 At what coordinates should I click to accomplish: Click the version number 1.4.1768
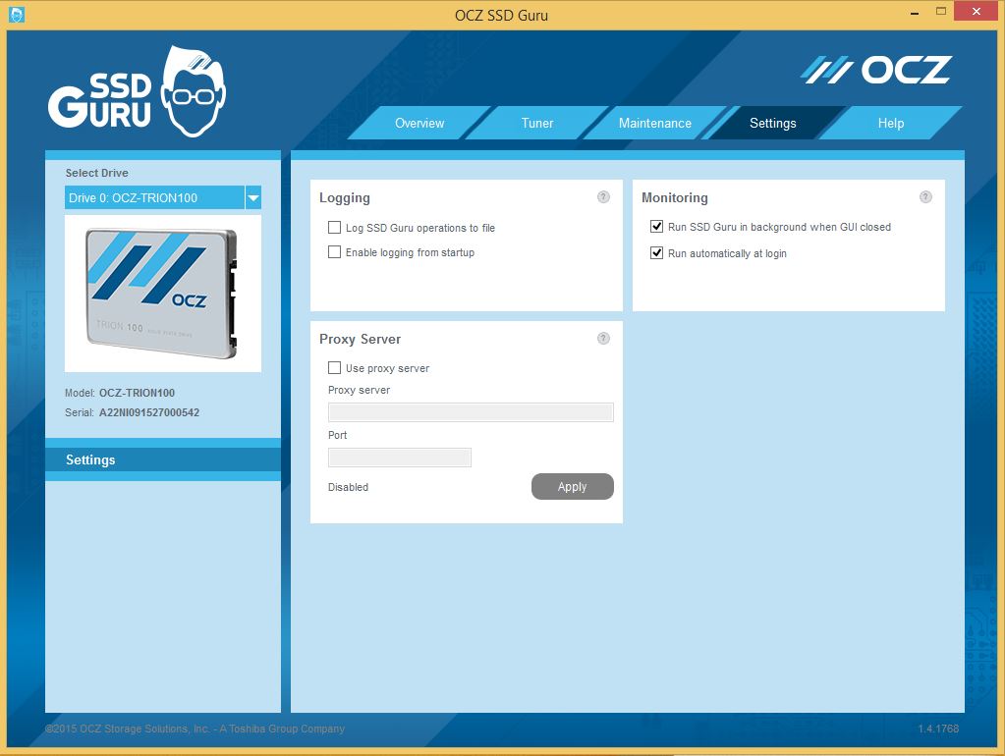937,729
